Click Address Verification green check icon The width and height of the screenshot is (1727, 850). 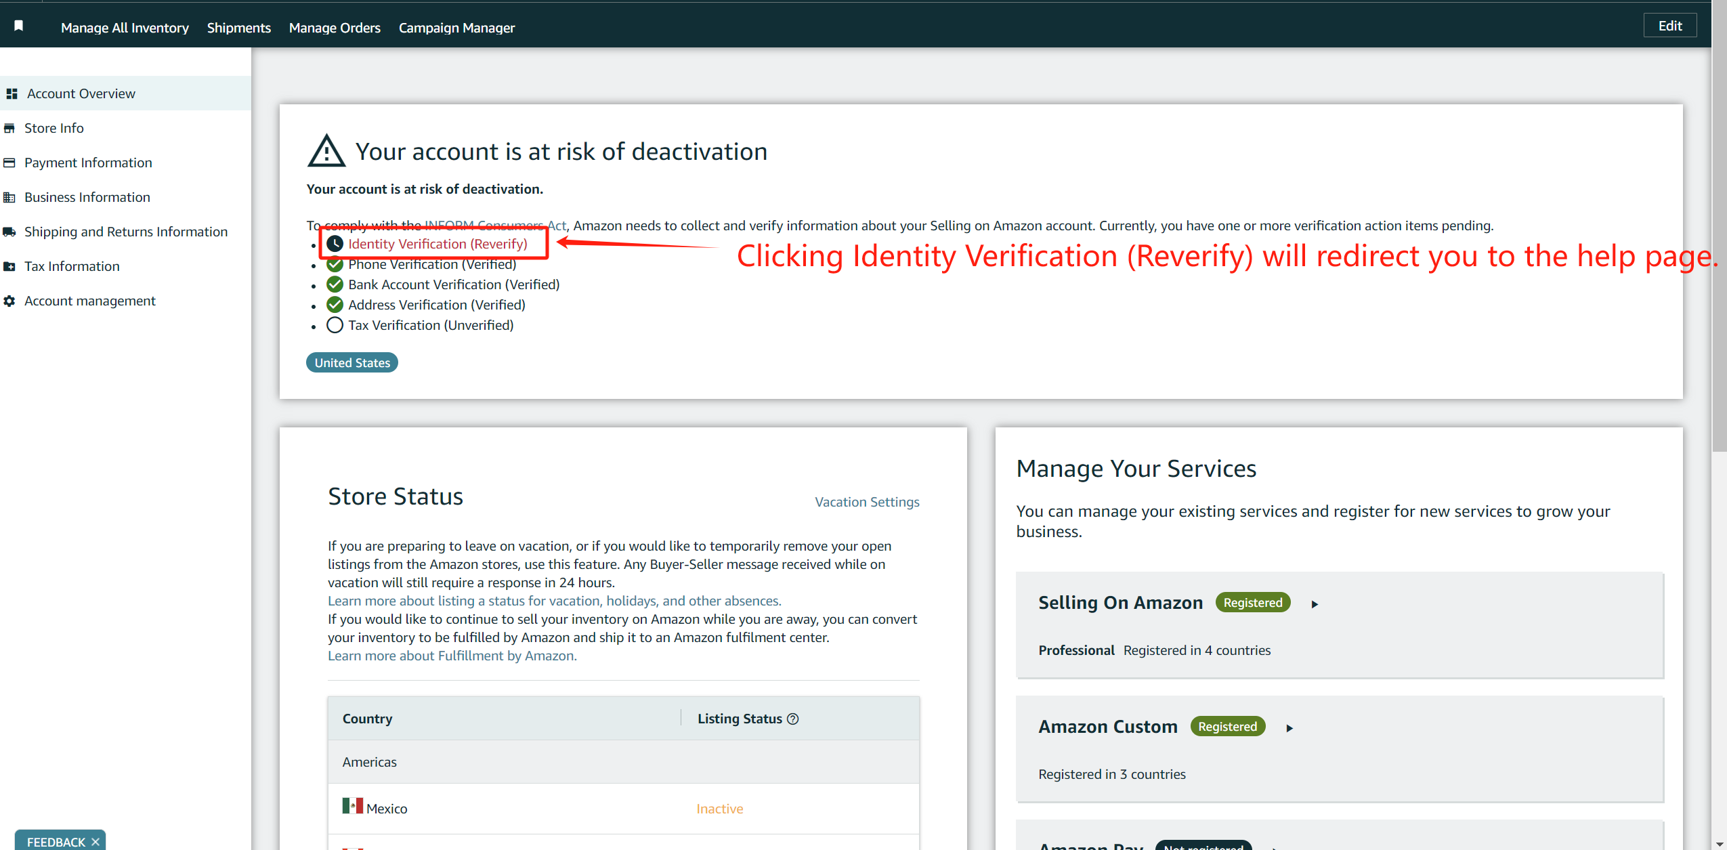(x=335, y=305)
